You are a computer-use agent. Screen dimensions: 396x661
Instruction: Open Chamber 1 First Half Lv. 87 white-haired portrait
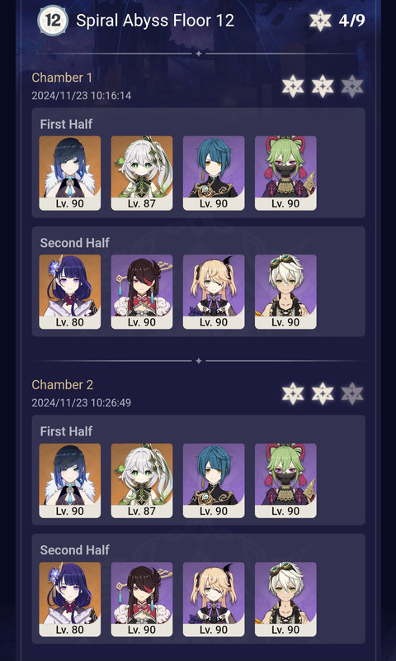click(142, 173)
